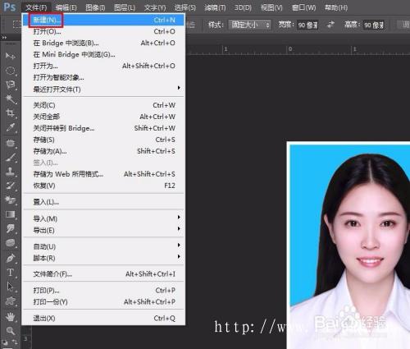The height and width of the screenshot is (349, 410).
Task: Choose 关闭全部 menu item
Action: tap(103, 117)
